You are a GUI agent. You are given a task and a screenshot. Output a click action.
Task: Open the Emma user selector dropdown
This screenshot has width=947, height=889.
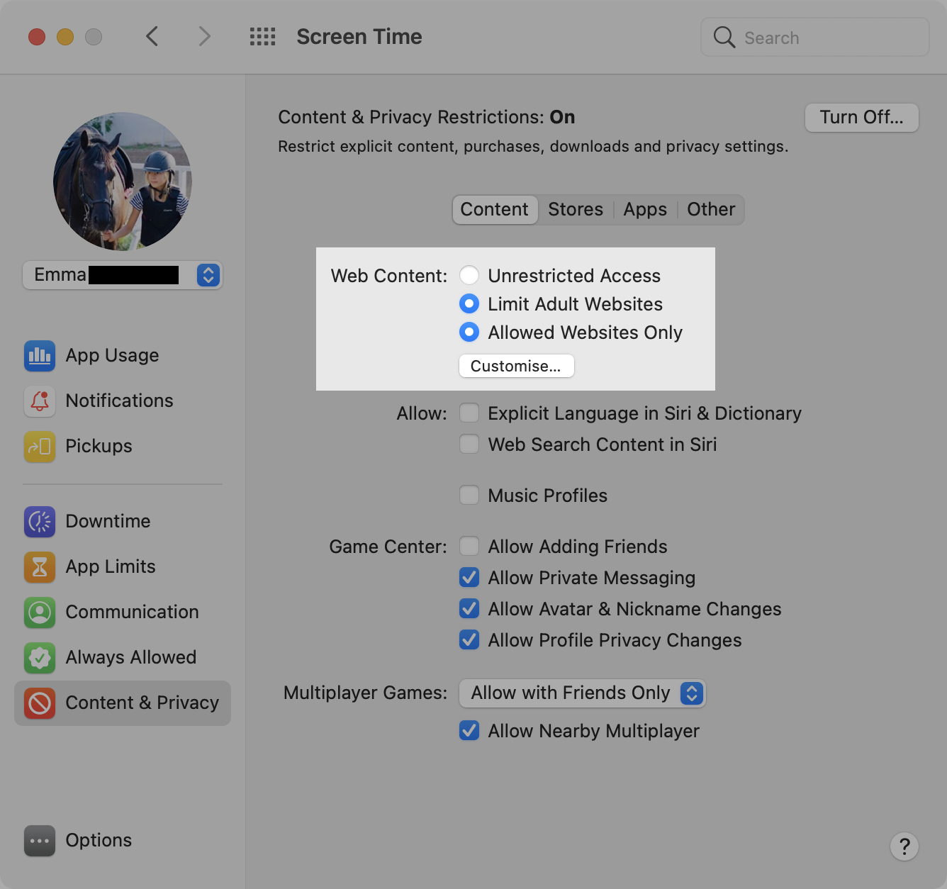pyautogui.click(x=123, y=275)
